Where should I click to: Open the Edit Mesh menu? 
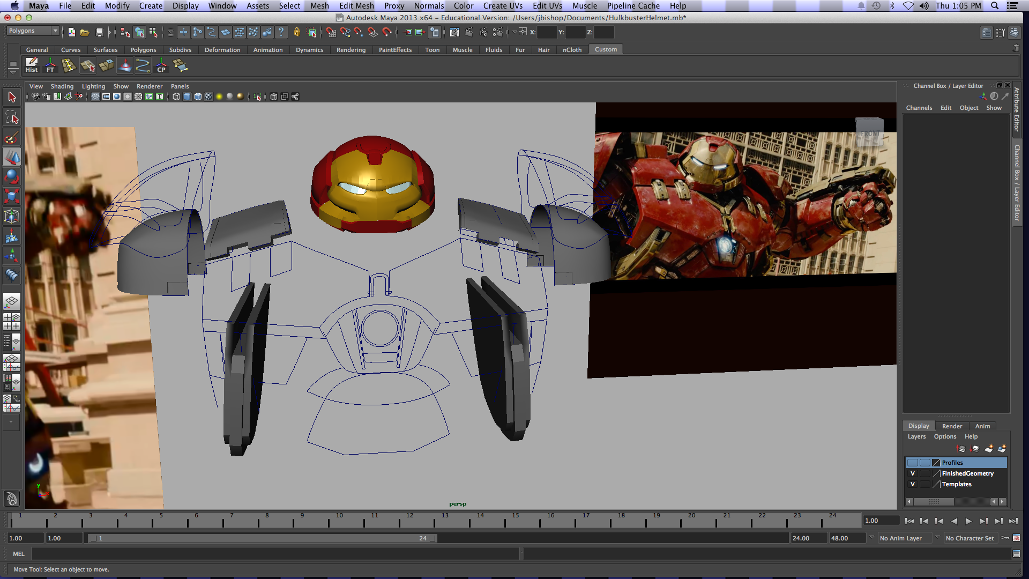[x=356, y=6]
